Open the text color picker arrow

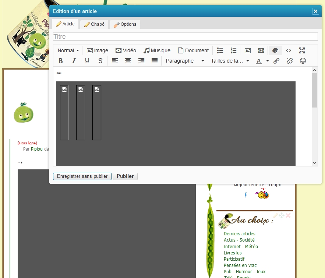tap(268, 61)
